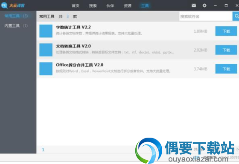The height and width of the screenshot is (164, 239).
Task: Switch to the 资源 tab
Action: pyautogui.click(x=128, y=6)
